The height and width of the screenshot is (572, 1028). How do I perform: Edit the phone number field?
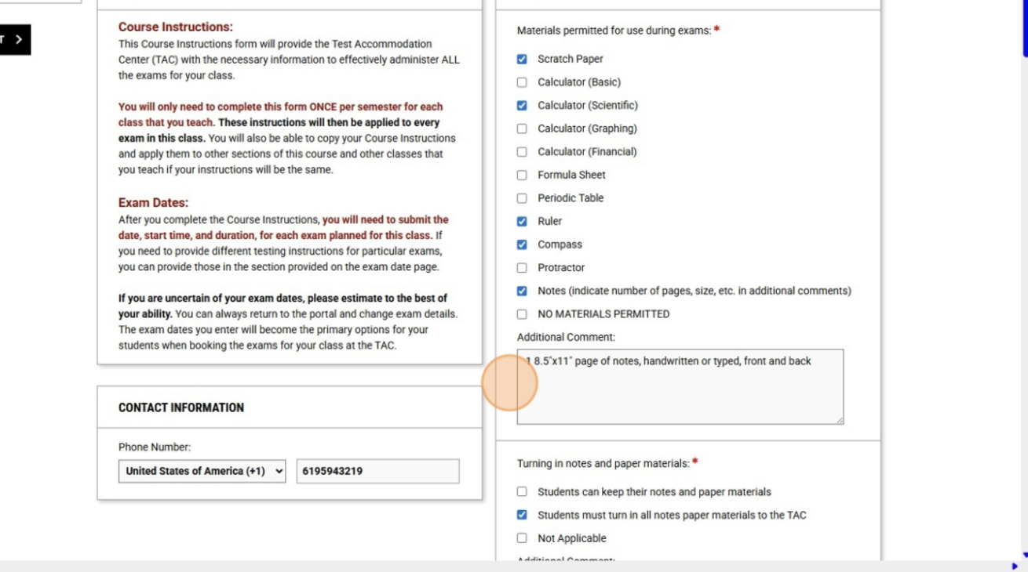[x=377, y=471]
